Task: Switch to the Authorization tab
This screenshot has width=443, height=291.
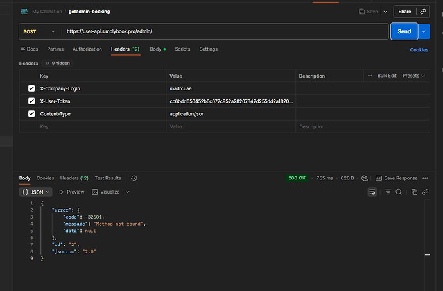Action: point(87,49)
